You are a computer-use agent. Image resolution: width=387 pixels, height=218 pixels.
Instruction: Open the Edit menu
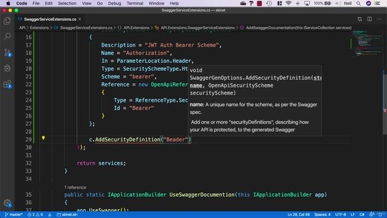(x=48, y=3)
